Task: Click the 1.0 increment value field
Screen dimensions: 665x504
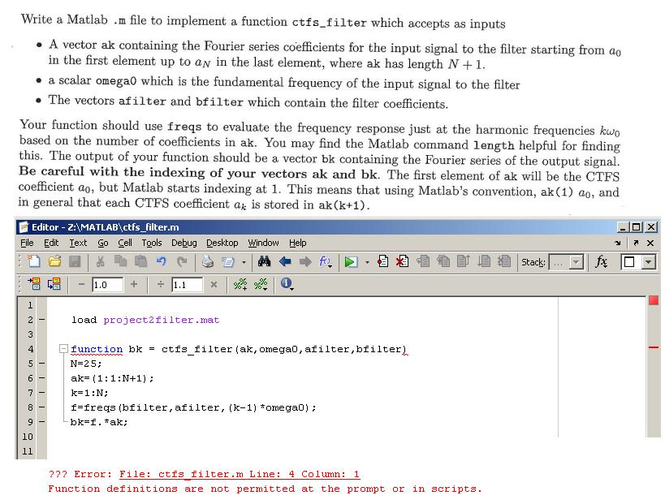Action: coord(108,284)
